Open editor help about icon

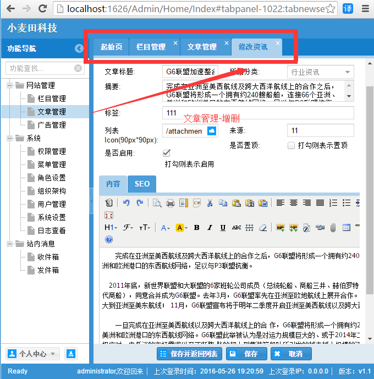pos(109,239)
